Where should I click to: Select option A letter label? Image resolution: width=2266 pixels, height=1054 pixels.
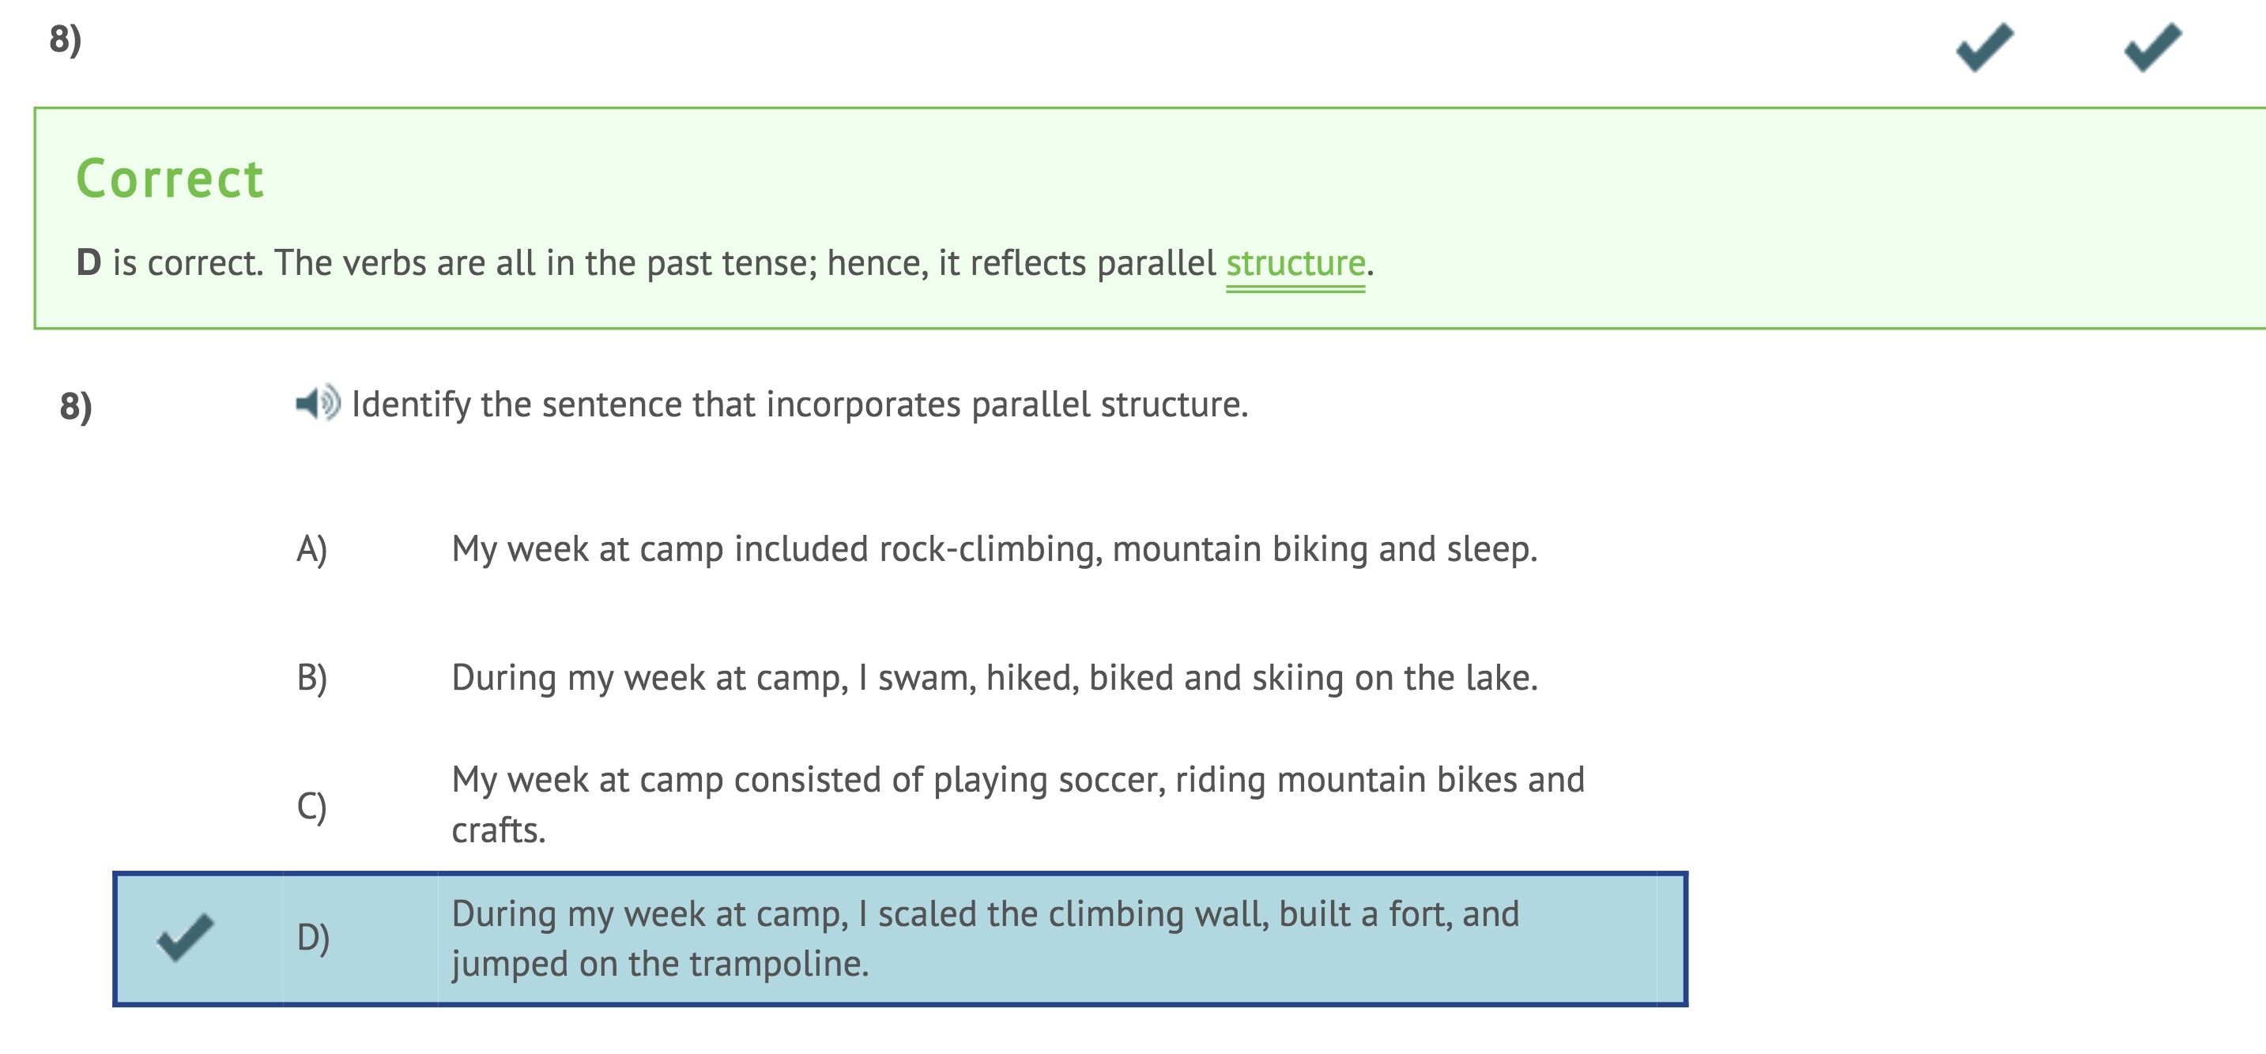click(x=311, y=549)
